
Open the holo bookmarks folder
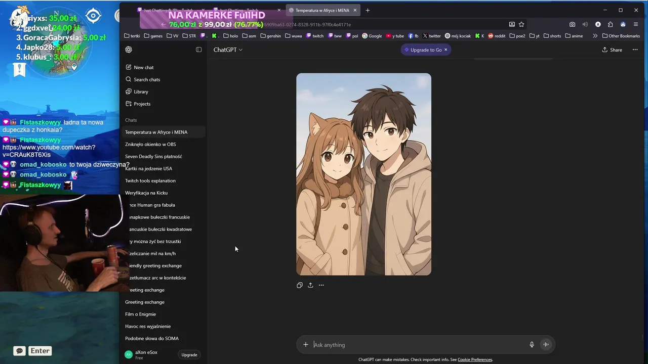230,36
